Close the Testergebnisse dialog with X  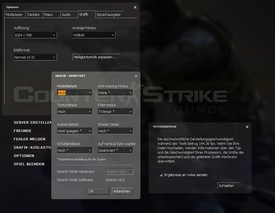click(247, 127)
